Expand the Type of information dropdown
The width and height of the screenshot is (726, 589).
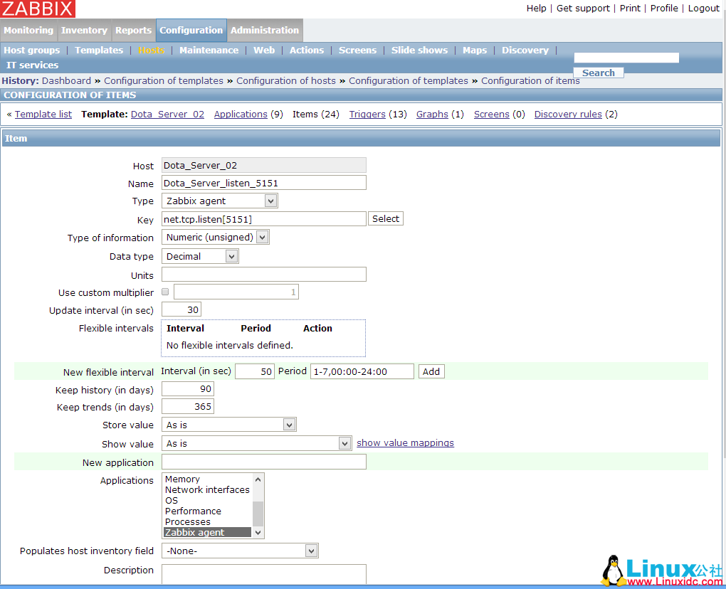coord(215,238)
